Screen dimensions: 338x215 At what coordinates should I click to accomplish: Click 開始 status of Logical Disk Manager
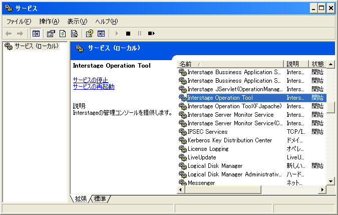coord(317,166)
